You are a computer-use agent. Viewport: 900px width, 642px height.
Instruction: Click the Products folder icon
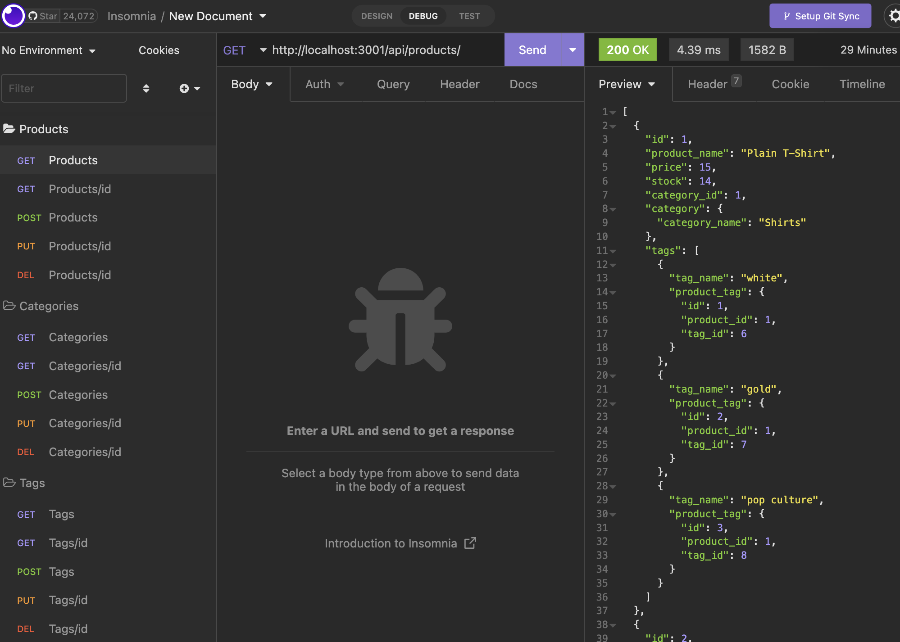(x=9, y=129)
